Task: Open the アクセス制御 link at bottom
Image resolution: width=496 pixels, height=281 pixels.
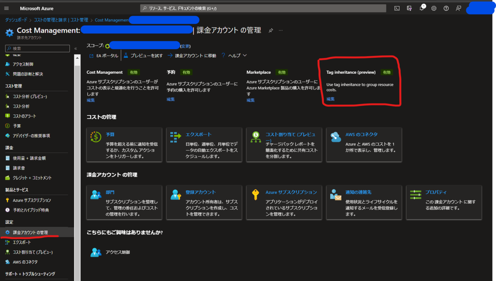Action: [117, 252]
